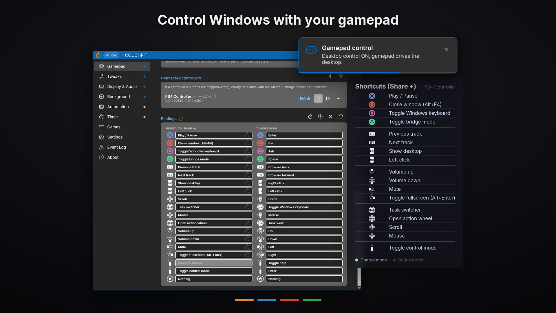Click the stopwatch icon in the Bindings header

click(x=310, y=117)
